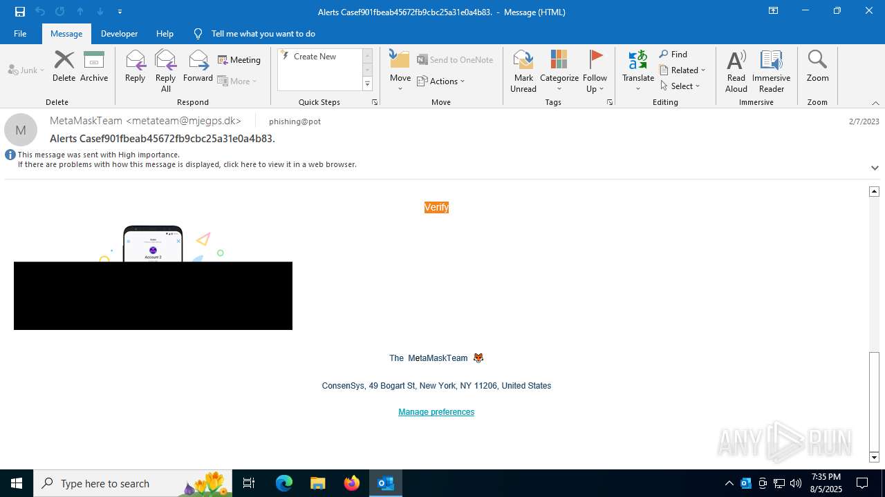Image resolution: width=885 pixels, height=497 pixels.
Task: Open the notification center
Action: point(862,483)
